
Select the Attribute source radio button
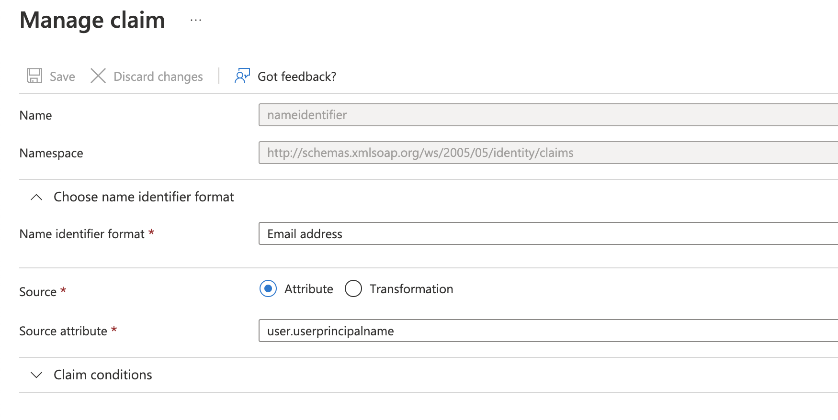(268, 289)
